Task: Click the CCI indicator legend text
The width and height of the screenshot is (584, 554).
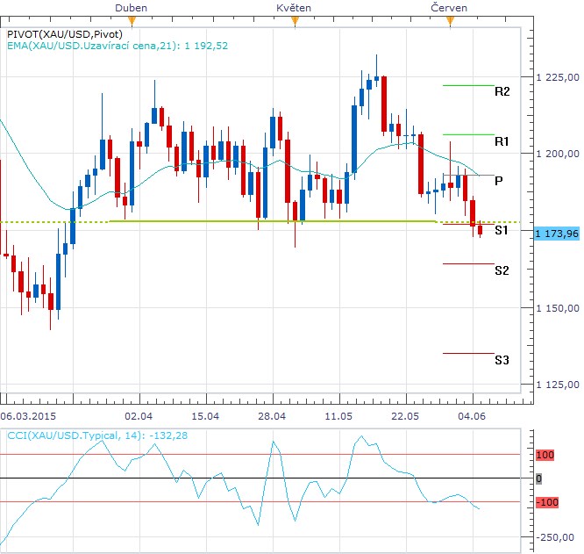Action: click(x=97, y=435)
